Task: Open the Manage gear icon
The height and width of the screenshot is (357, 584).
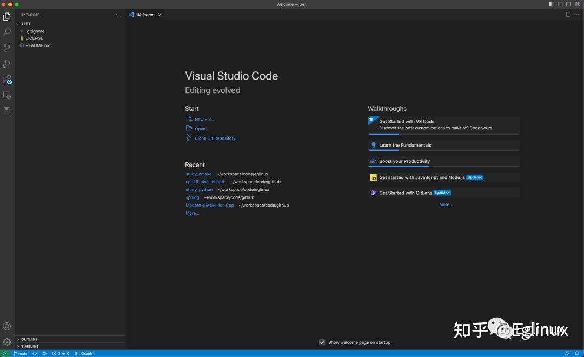Action: [x=6, y=342]
